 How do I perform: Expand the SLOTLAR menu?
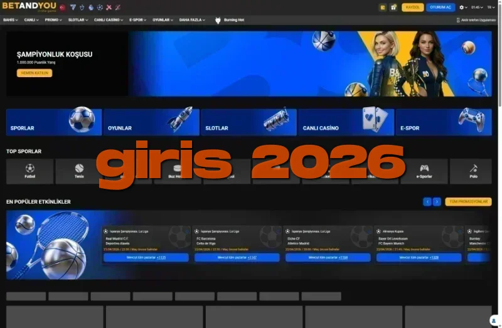pos(78,20)
